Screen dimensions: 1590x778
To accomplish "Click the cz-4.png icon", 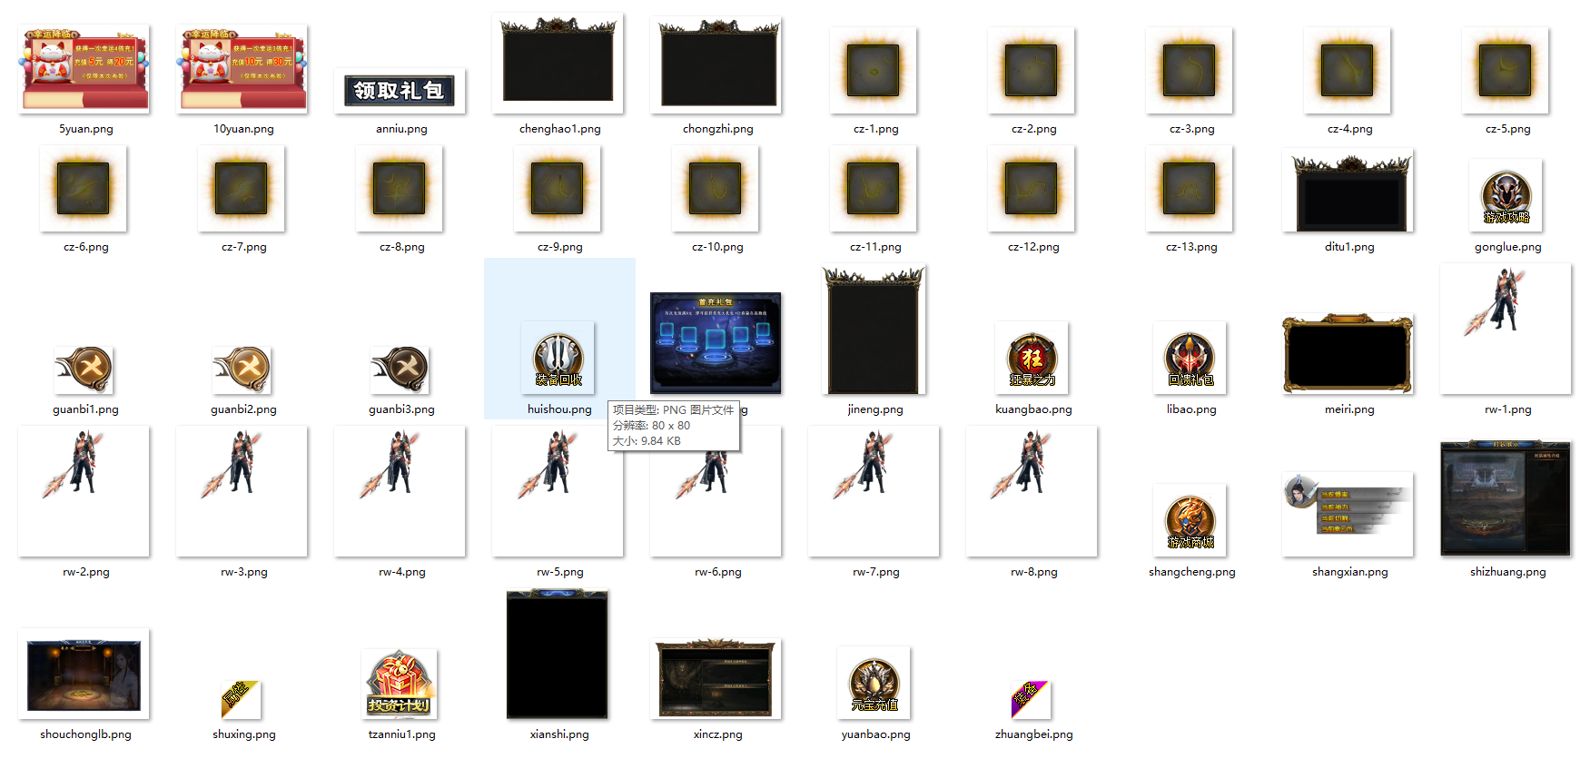I will 1348,71.
